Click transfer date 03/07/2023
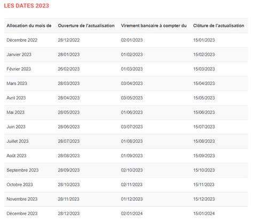253x223 pixels. (x=132, y=127)
